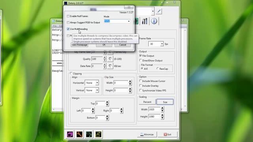The image size is (253, 142).
Task: Decrease the Right margin value
Action: coord(121,112)
